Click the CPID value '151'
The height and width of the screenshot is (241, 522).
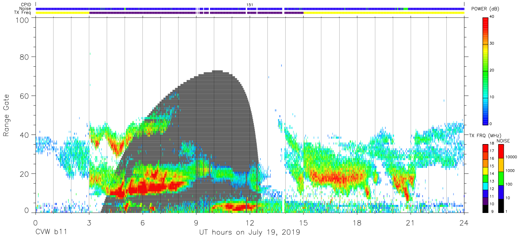[x=250, y=5]
